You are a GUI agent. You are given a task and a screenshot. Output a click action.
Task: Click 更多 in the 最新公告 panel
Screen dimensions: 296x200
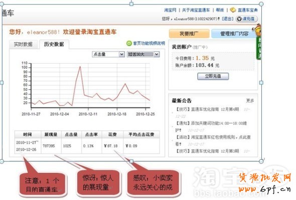click(250, 101)
